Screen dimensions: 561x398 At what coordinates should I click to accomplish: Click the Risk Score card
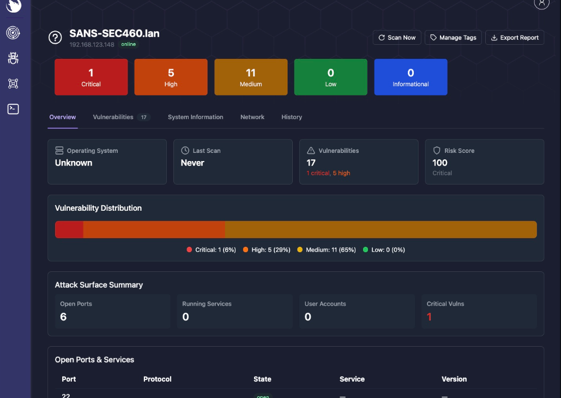pyautogui.click(x=484, y=162)
